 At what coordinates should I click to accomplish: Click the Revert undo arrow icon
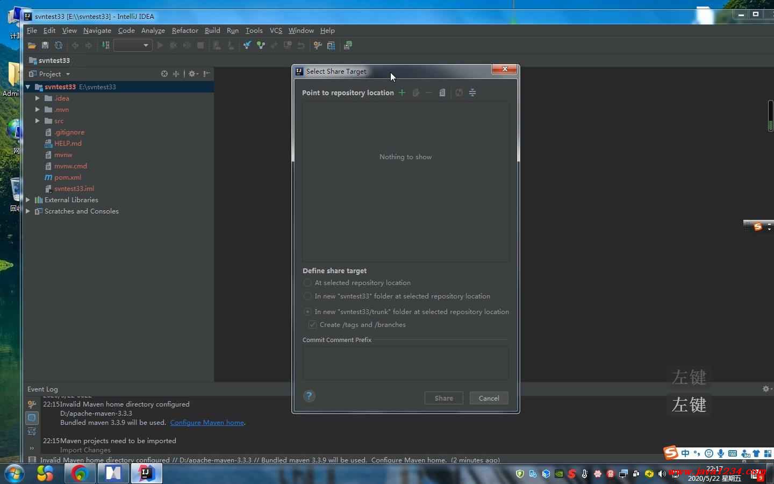point(301,46)
